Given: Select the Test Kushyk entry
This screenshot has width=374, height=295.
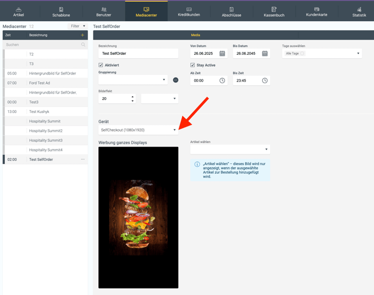Looking at the screenshot, I should 45,111.
